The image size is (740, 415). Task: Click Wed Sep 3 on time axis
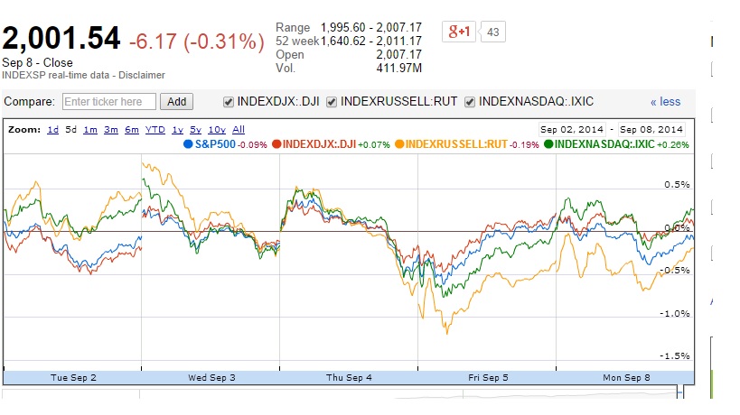(211, 378)
